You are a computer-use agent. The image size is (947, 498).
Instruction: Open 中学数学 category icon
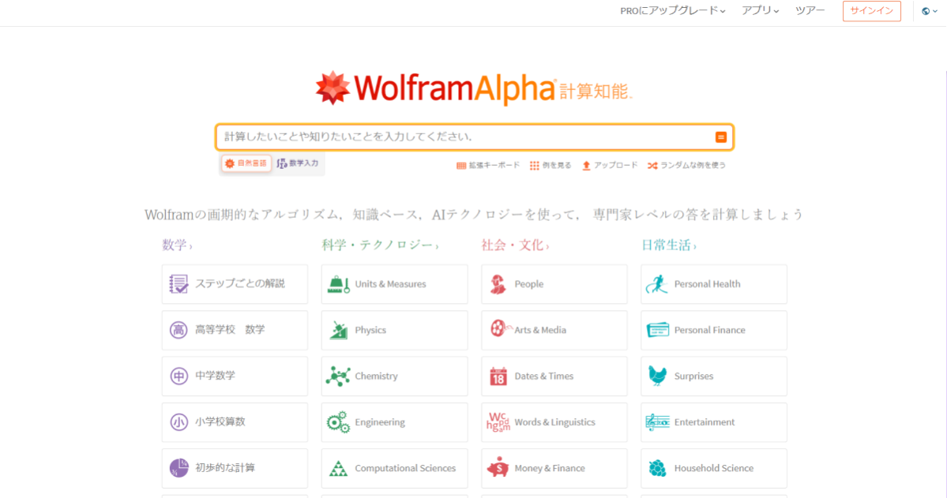(x=179, y=376)
